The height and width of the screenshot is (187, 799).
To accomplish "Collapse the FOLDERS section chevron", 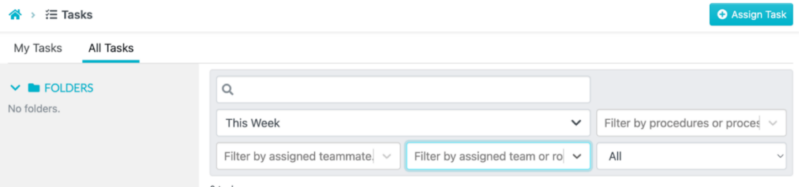I will (x=15, y=88).
